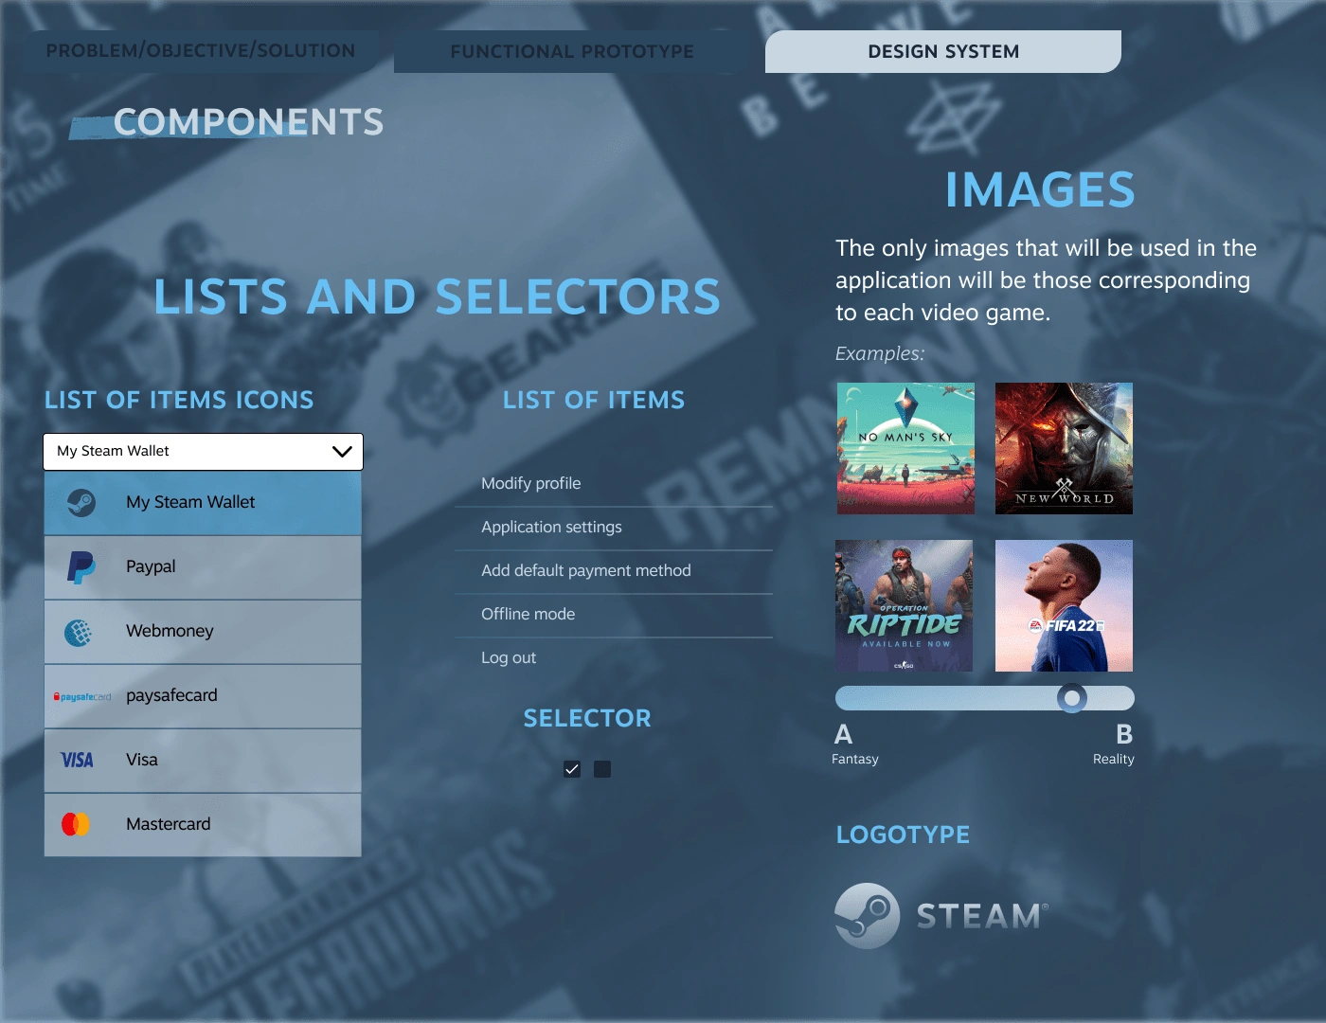Check the empty selector checkbox
The image size is (1326, 1023).
tap(602, 769)
